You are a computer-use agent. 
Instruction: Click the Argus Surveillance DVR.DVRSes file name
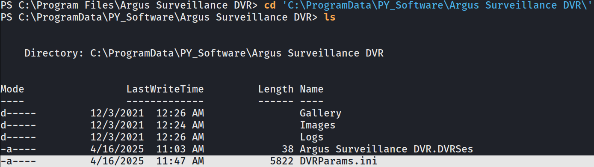pos(388,149)
